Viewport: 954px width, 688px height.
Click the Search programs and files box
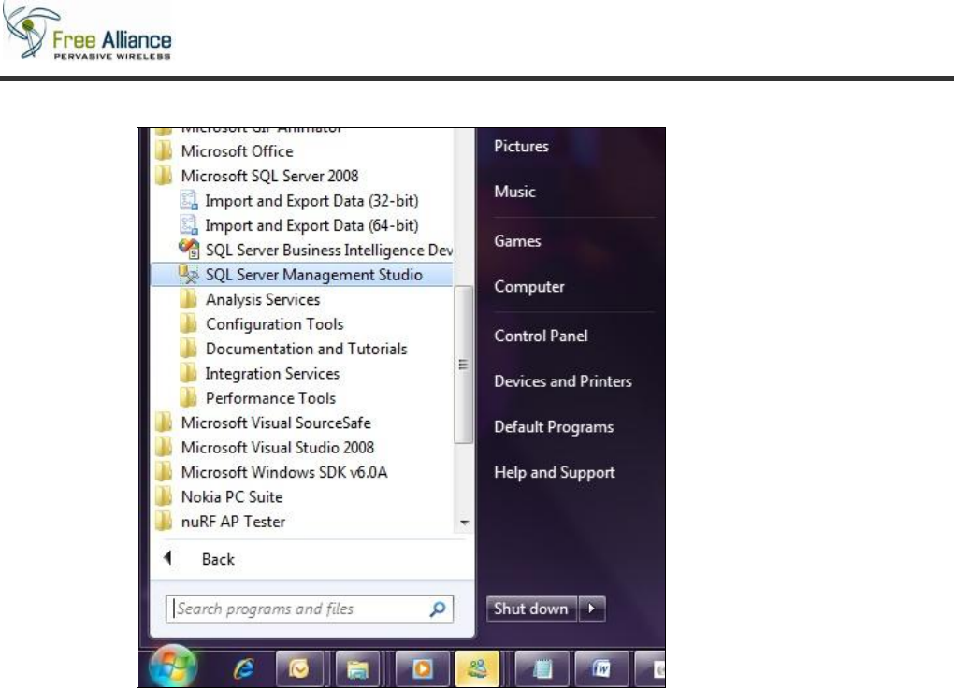[309, 609]
